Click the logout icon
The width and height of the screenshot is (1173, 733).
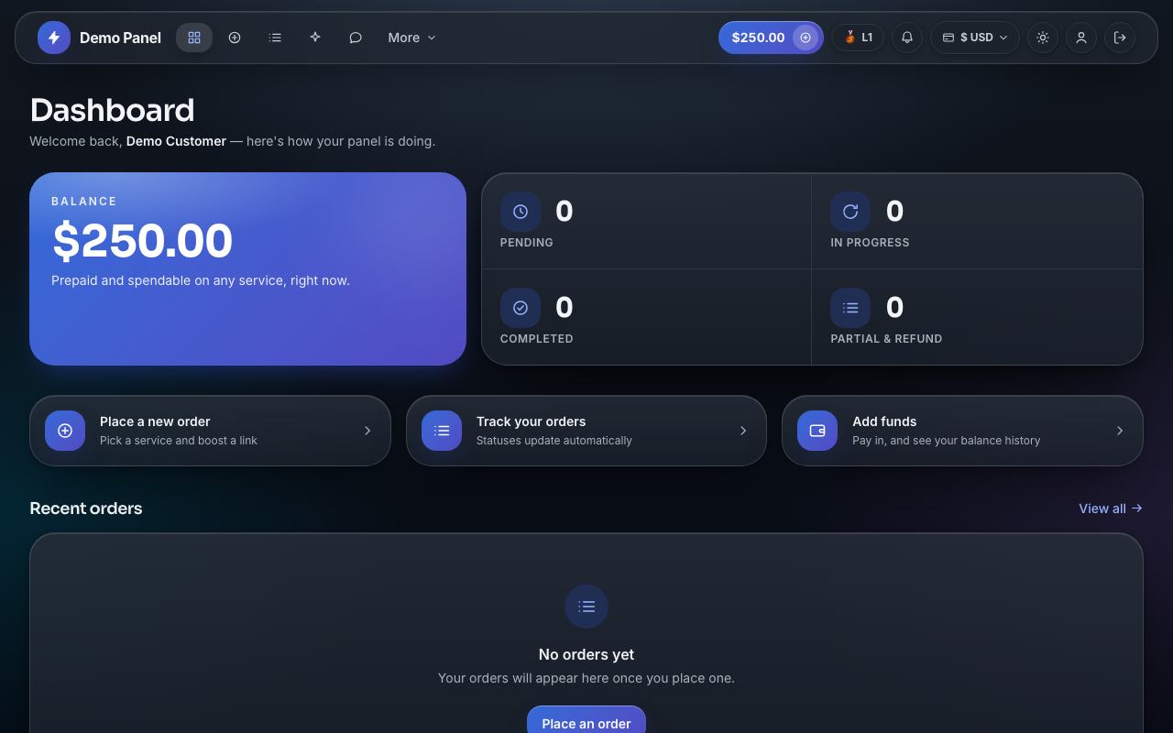point(1120,38)
